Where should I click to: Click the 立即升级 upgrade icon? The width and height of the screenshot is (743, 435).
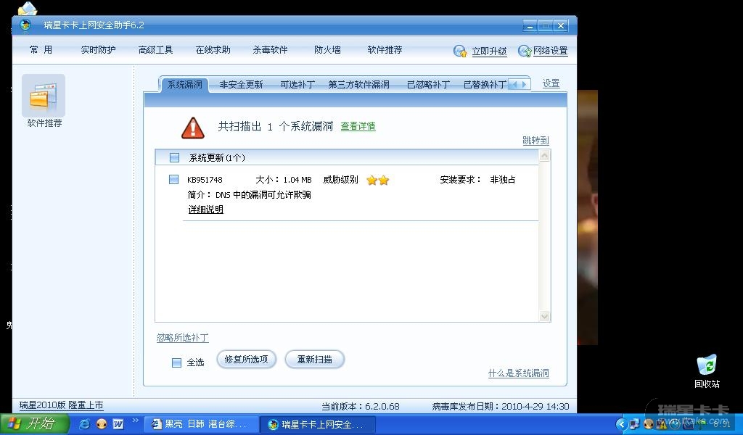click(459, 51)
